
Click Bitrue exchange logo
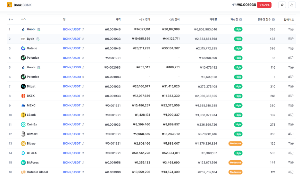pyautogui.click(x=23, y=144)
